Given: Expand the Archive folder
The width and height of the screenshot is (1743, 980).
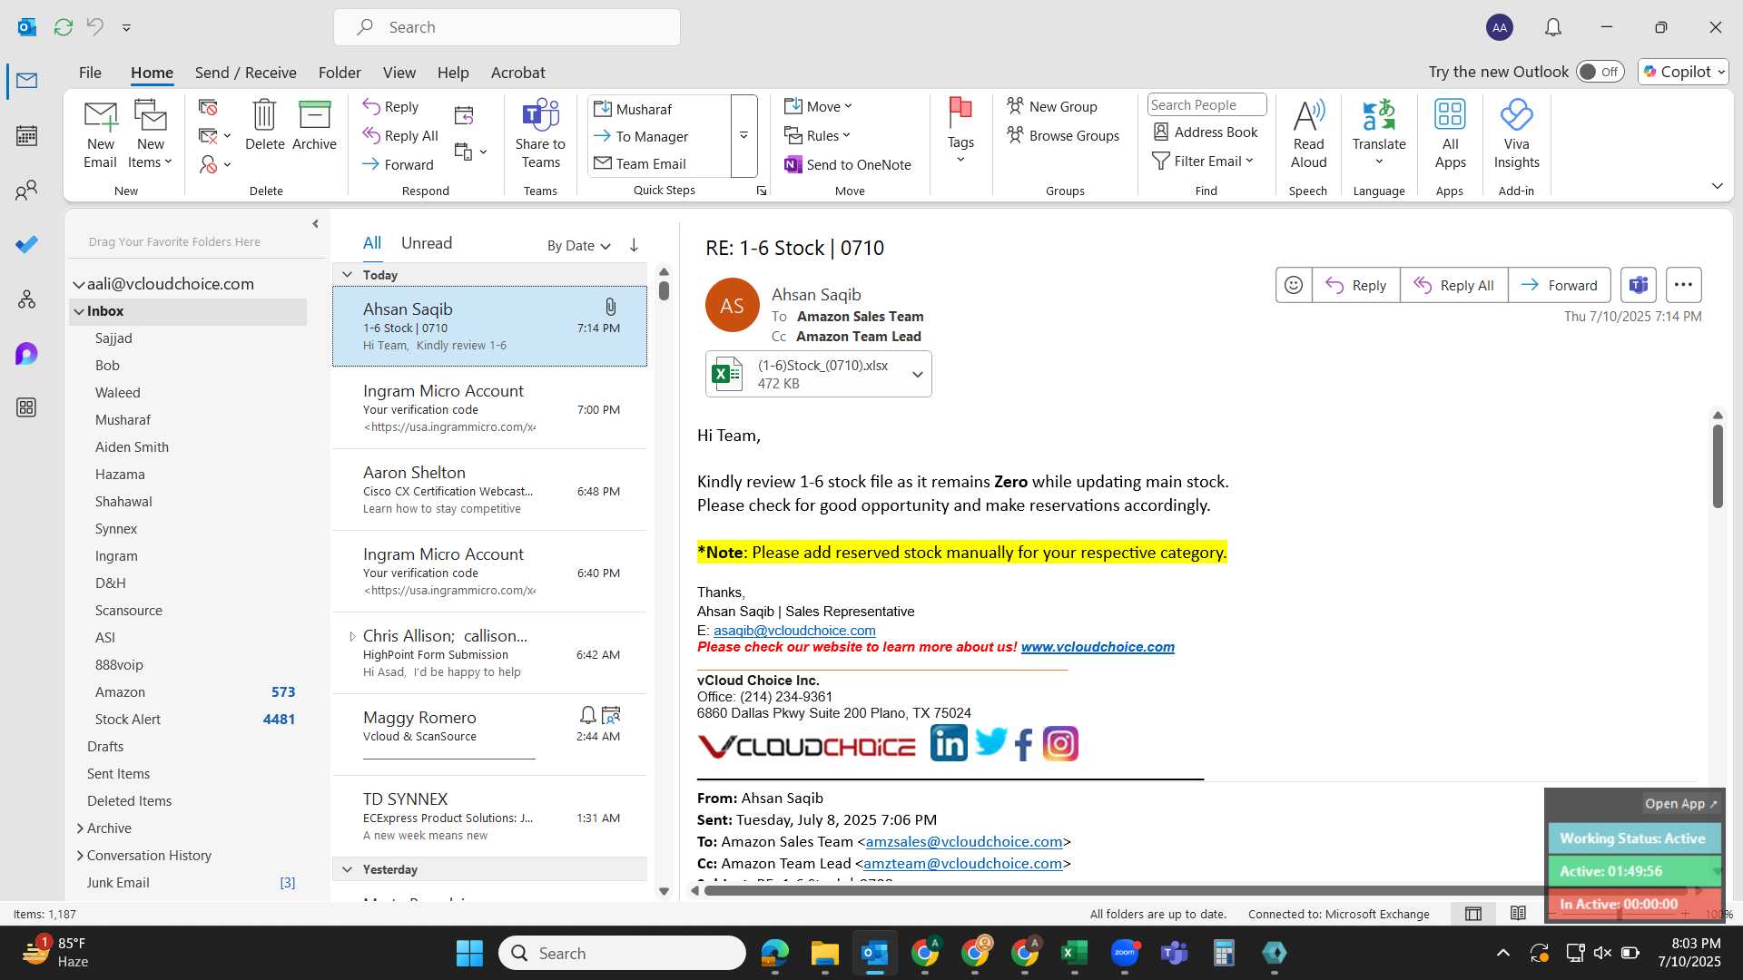Looking at the screenshot, I should coord(80,828).
